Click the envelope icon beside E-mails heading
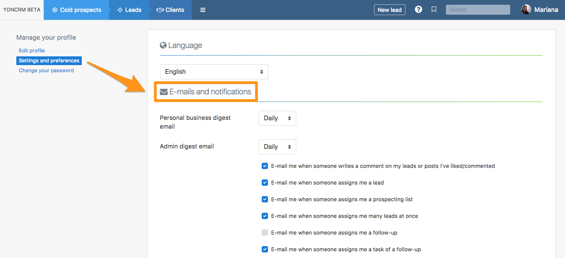 164,92
